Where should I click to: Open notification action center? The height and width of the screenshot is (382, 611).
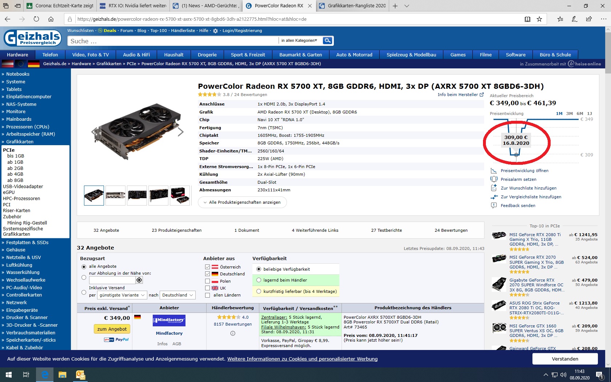(x=600, y=375)
